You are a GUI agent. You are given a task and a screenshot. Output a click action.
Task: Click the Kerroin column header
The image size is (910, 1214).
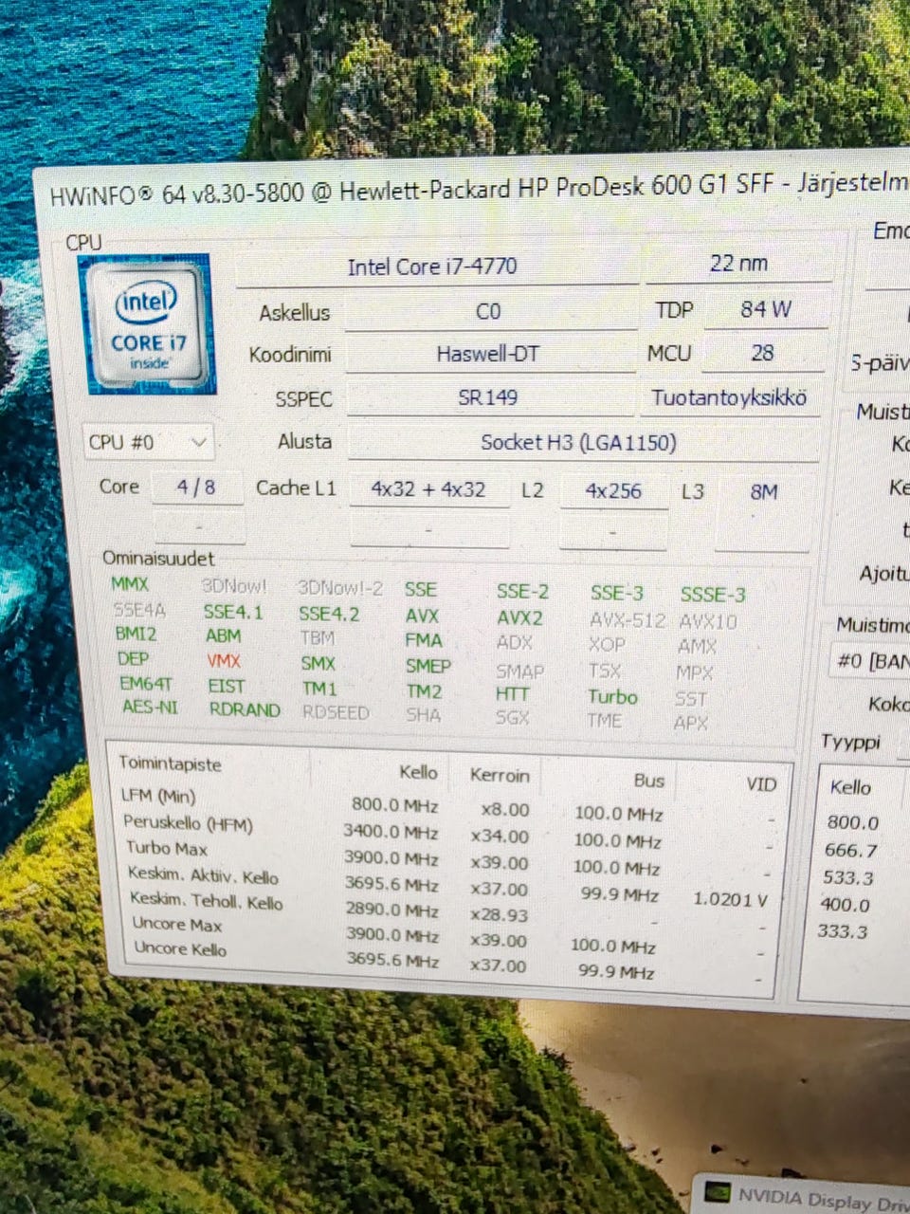click(x=500, y=775)
